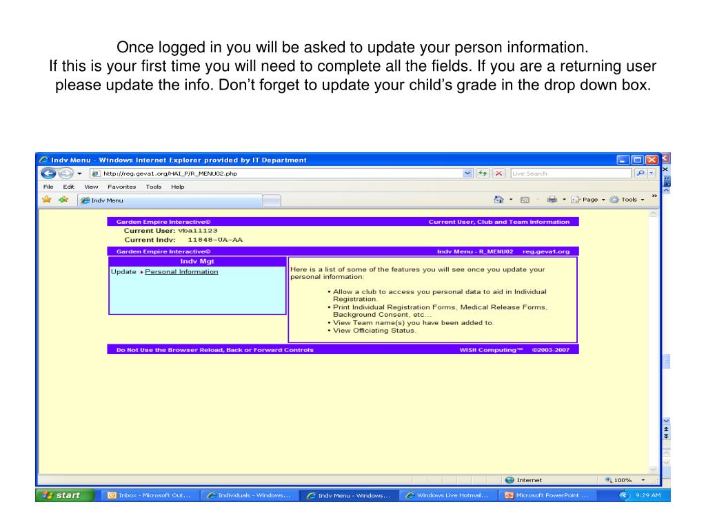The height and width of the screenshot is (529, 706).
Task: Click the WISH Computing footer text
Action: click(491, 349)
